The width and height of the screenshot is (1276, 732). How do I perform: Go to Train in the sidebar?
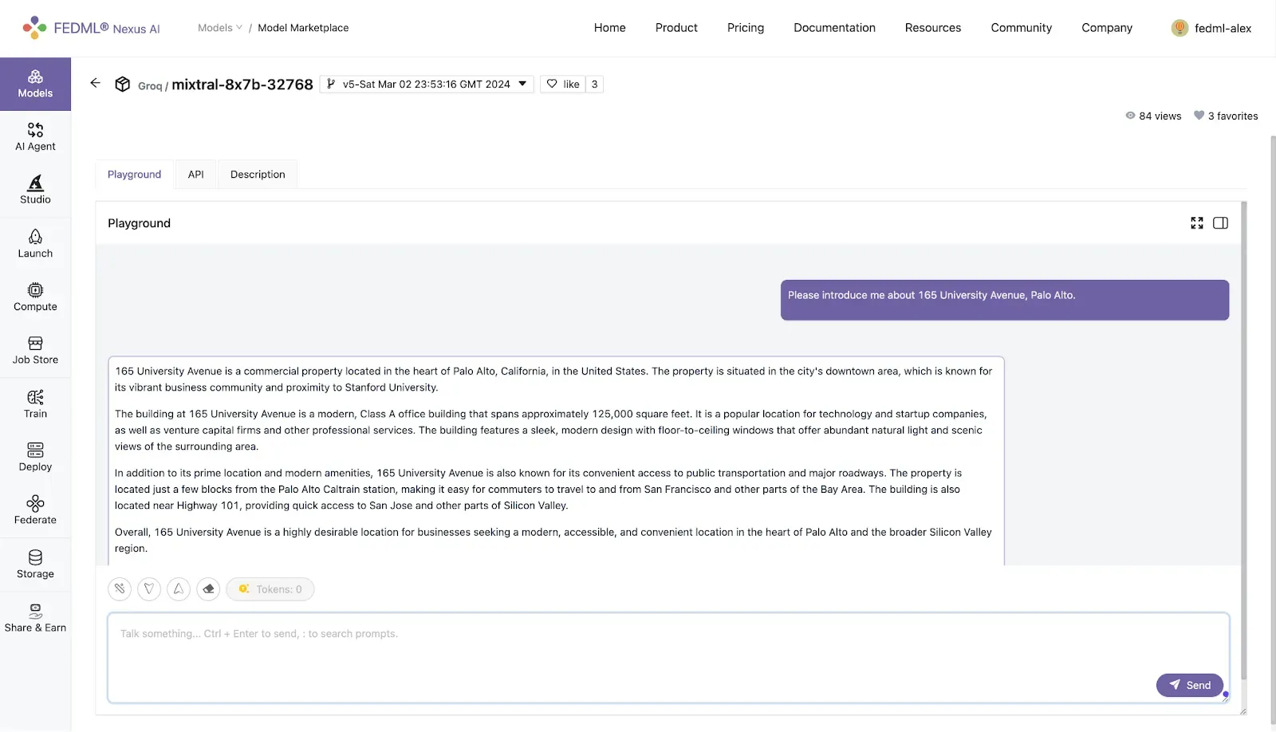[x=35, y=404]
